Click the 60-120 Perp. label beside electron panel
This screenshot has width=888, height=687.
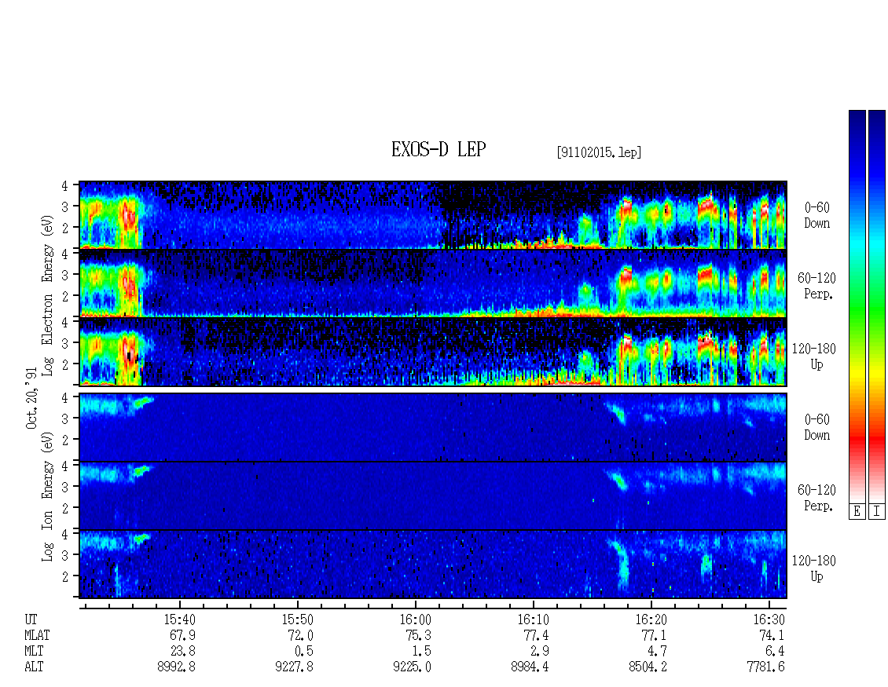(816, 286)
